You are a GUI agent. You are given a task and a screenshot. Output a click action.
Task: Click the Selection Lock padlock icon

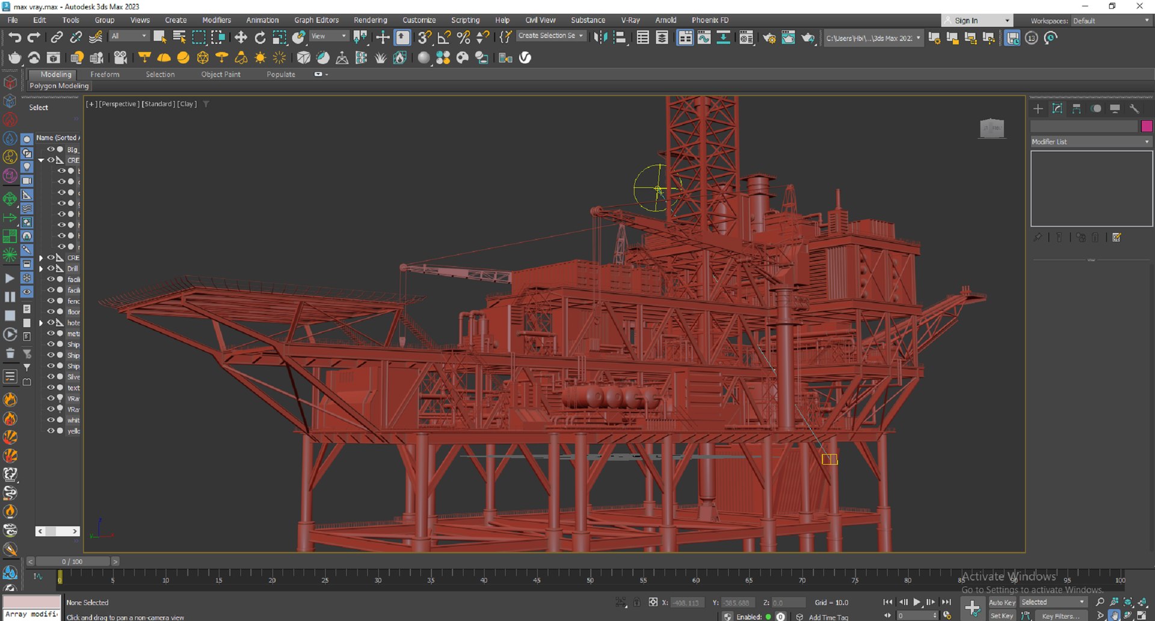pos(636,602)
